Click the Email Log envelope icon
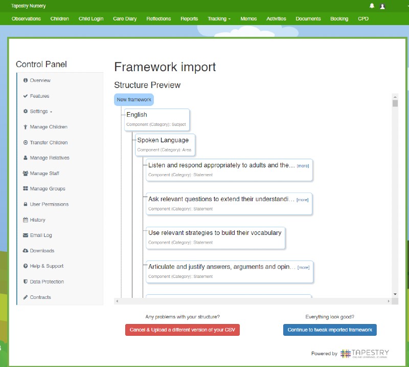This screenshot has height=367, width=409. point(26,235)
